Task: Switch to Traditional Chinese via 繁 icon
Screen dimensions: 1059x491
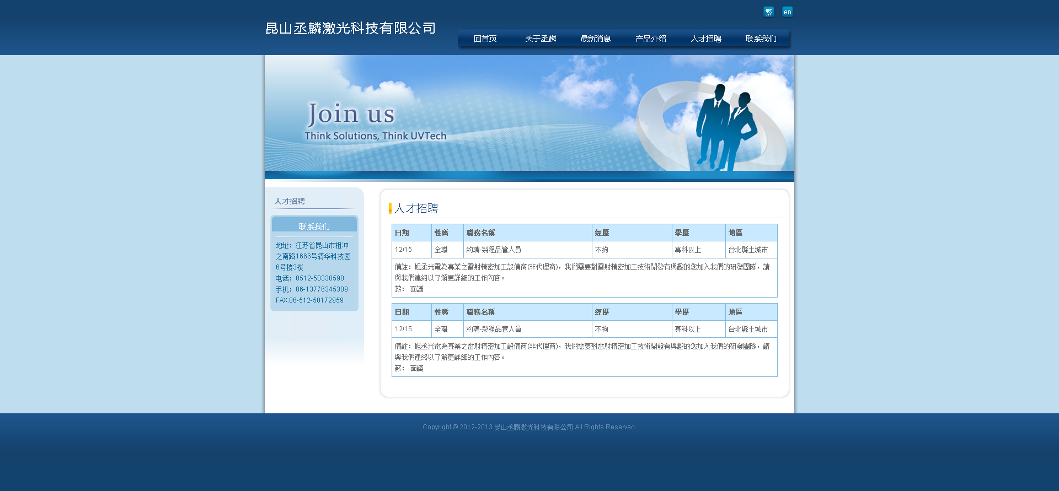Action: (x=768, y=12)
